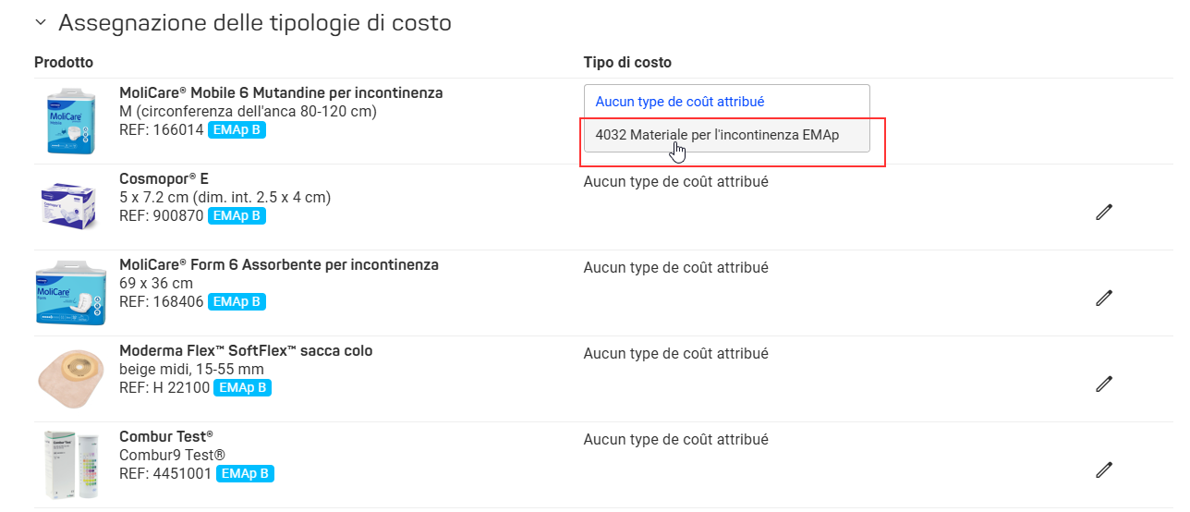Screen dimensions: 1190x512
Task: Open MoliCare Mobile 6 Mutandine product title
Action: click(281, 93)
